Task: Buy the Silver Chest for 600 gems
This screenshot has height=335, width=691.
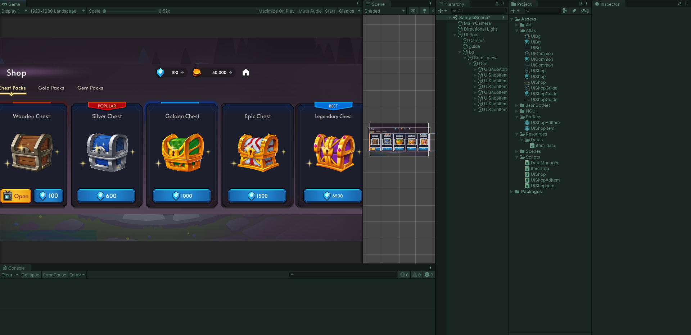Action: [x=107, y=196]
